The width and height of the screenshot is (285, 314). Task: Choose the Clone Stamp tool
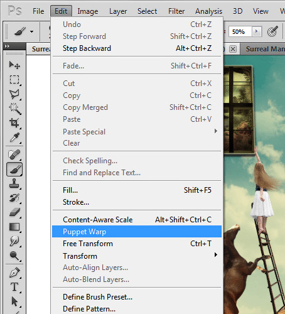point(14,183)
